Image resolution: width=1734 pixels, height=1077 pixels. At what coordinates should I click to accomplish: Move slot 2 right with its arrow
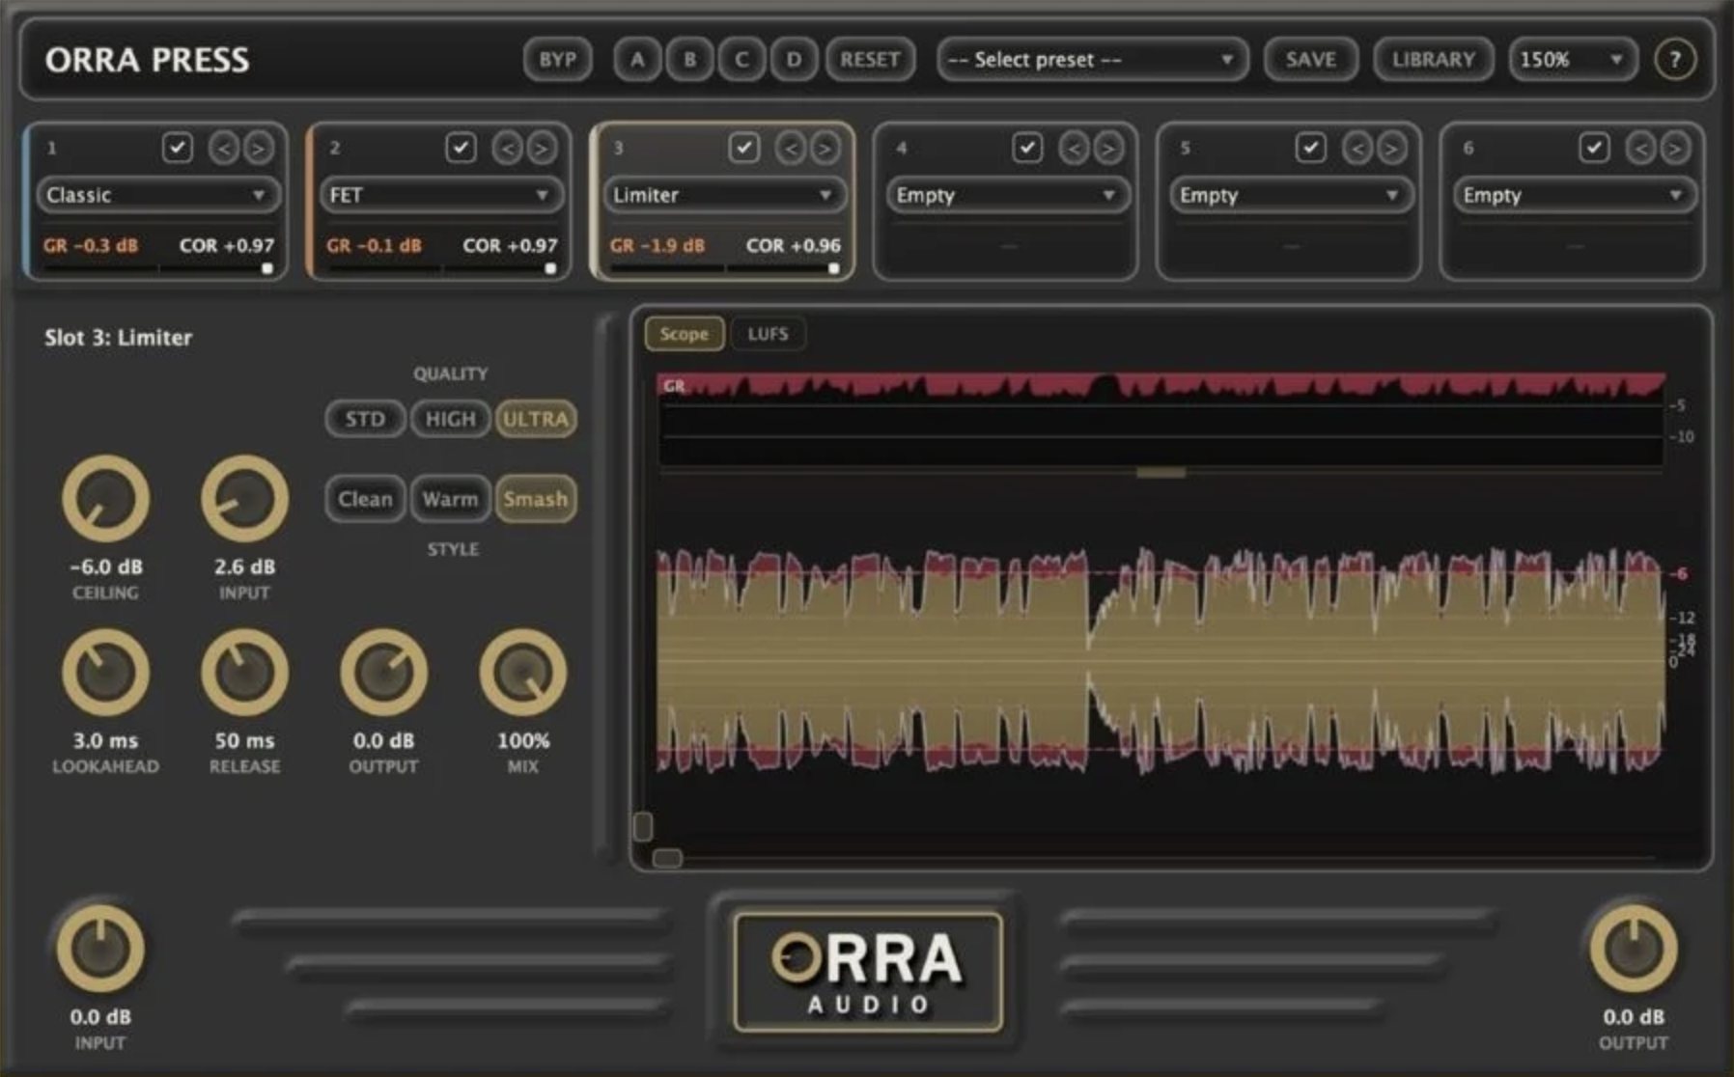[x=542, y=148]
